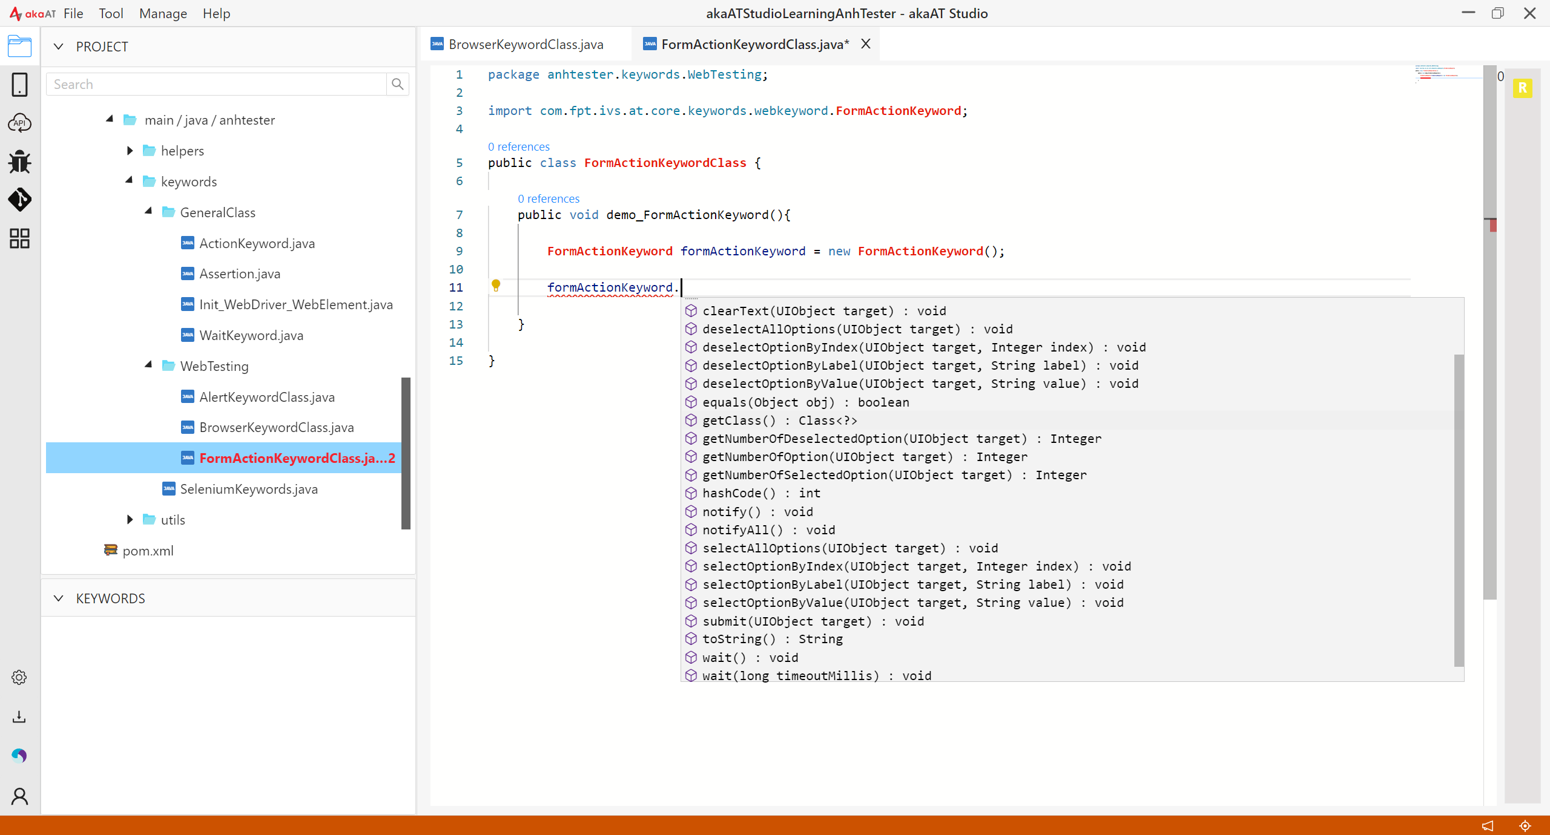Screen dimensions: 1550x835
Task: Open the Git source control icon
Action: pos(19,200)
